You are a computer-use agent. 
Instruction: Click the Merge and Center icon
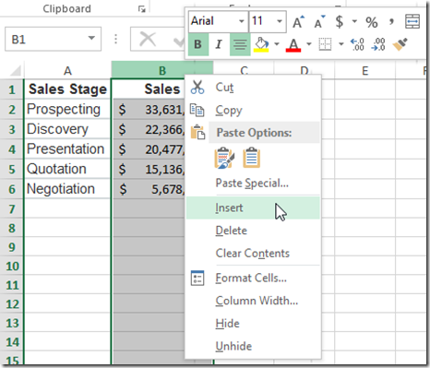tap(412, 21)
